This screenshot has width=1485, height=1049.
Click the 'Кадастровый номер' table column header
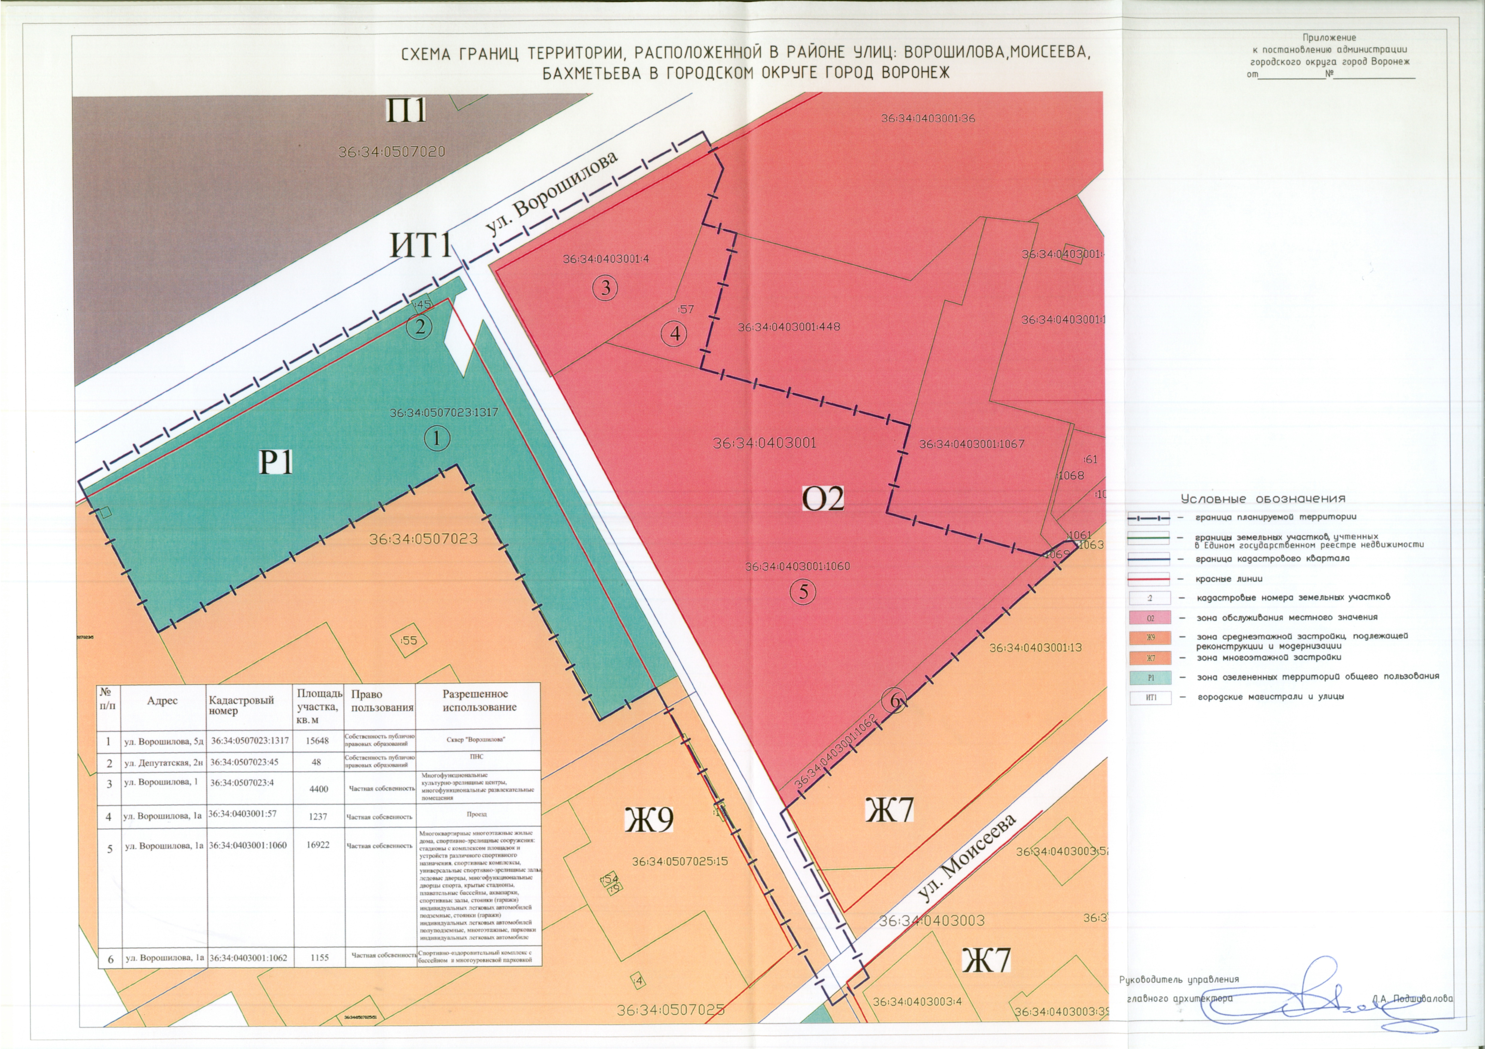pyautogui.click(x=241, y=705)
